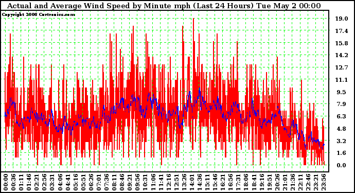Click the 1.6 y-axis label
The height and width of the screenshot is (193, 355).
coord(342,153)
